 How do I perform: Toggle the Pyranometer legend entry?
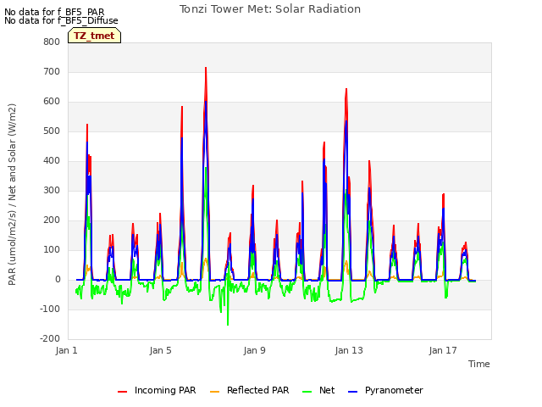click(385, 390)
